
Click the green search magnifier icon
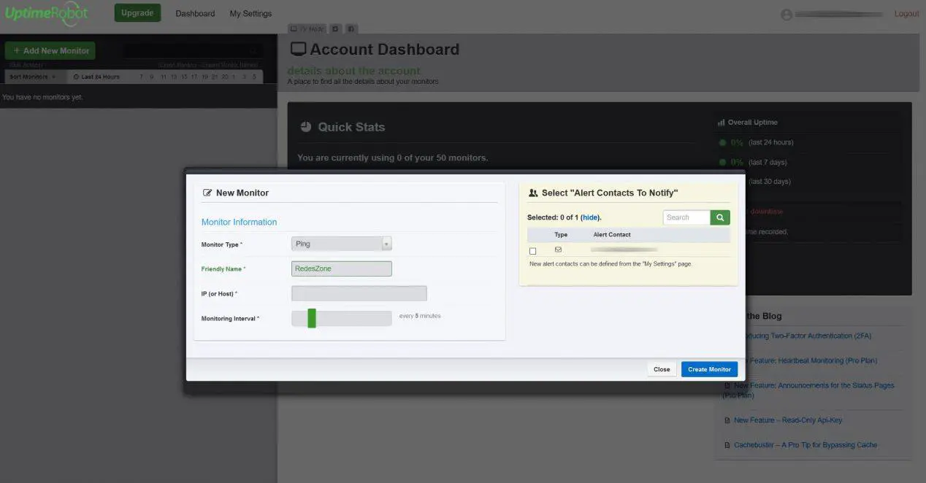[x=720, y=217]
